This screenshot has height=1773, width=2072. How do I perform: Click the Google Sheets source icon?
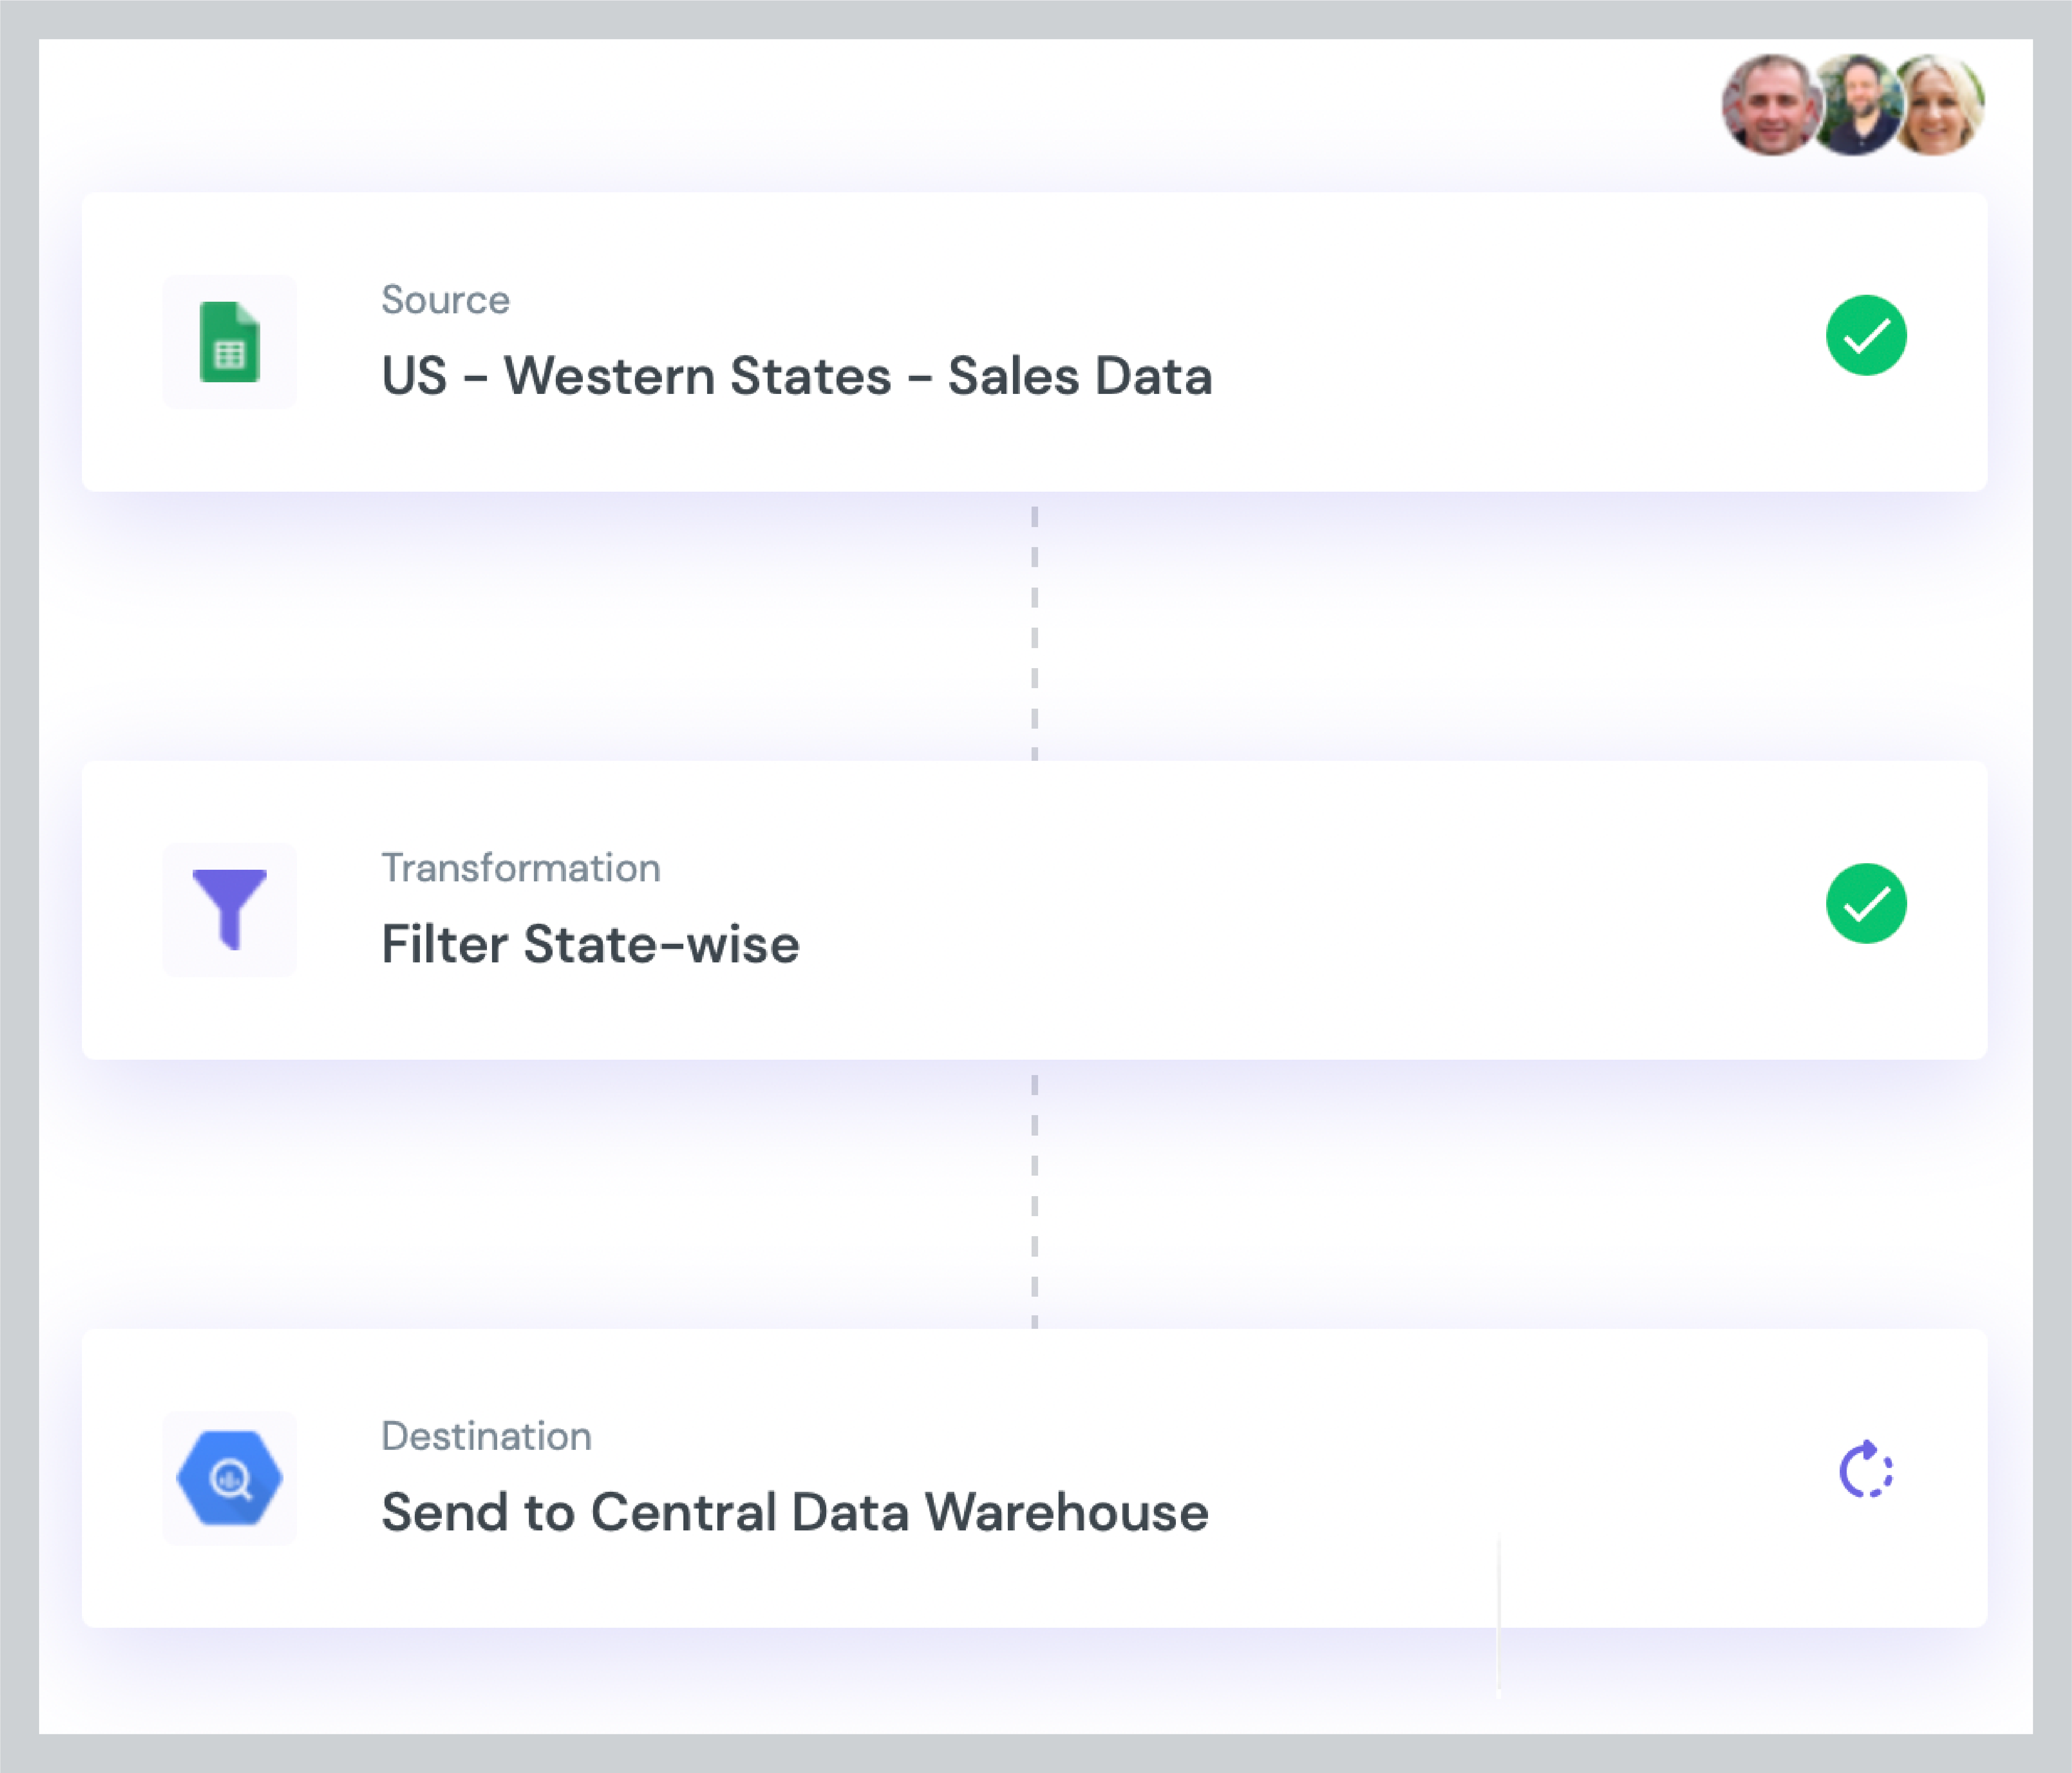(230, 342)
